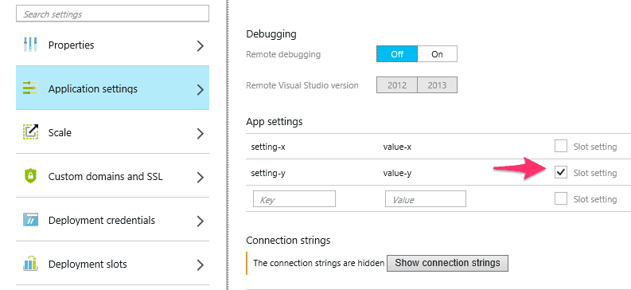Turn Remote debugging Off
This screenshot has height=290, width=631.
pyautogui.click(x=397, y=54)
